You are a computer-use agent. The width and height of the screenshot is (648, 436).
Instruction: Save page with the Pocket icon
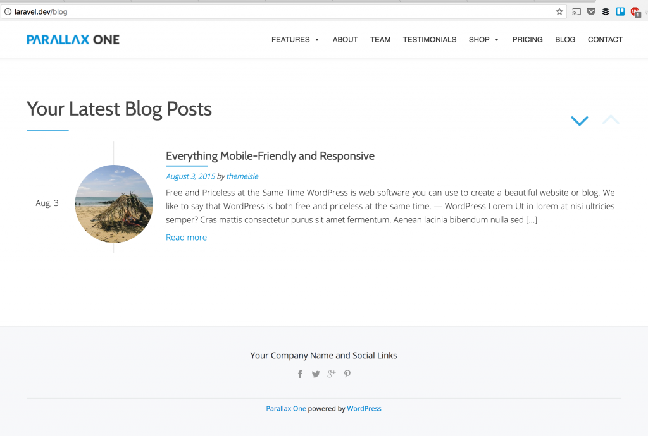[x=591, y=11]
